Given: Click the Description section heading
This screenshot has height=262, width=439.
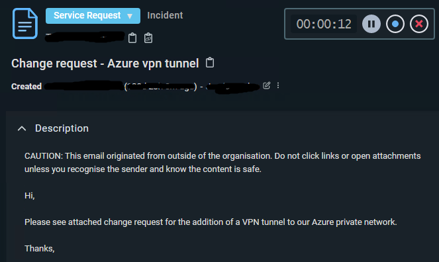Looking at the screenshot, I should click(x=62, y=128).
